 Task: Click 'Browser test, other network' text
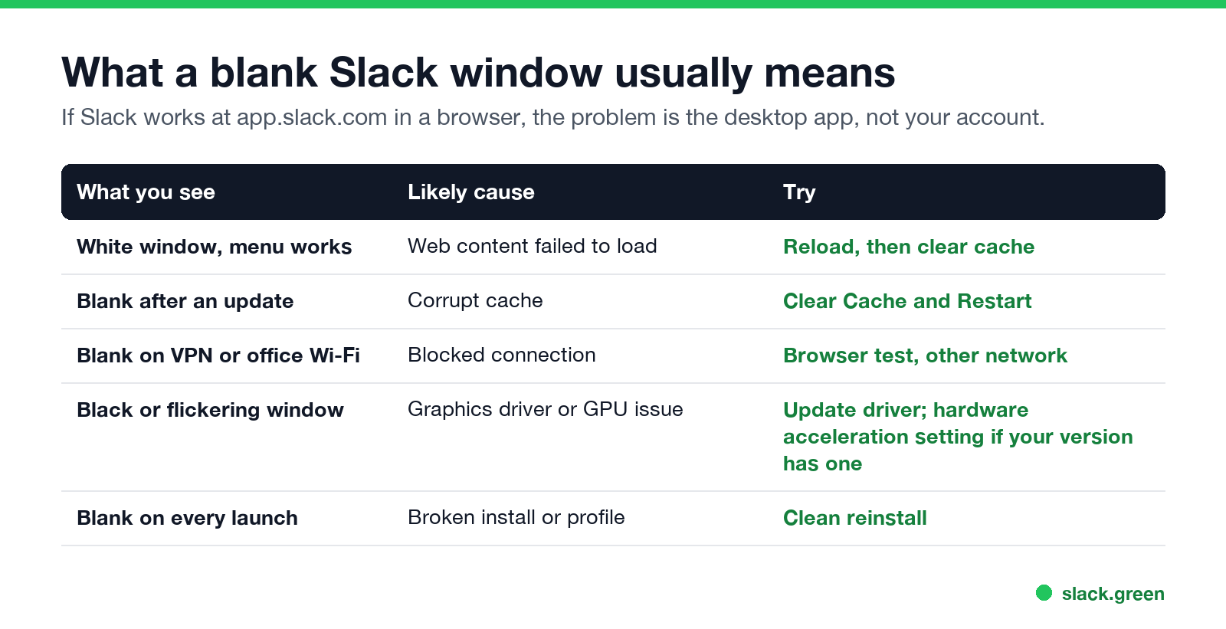[x=925, y=355]
